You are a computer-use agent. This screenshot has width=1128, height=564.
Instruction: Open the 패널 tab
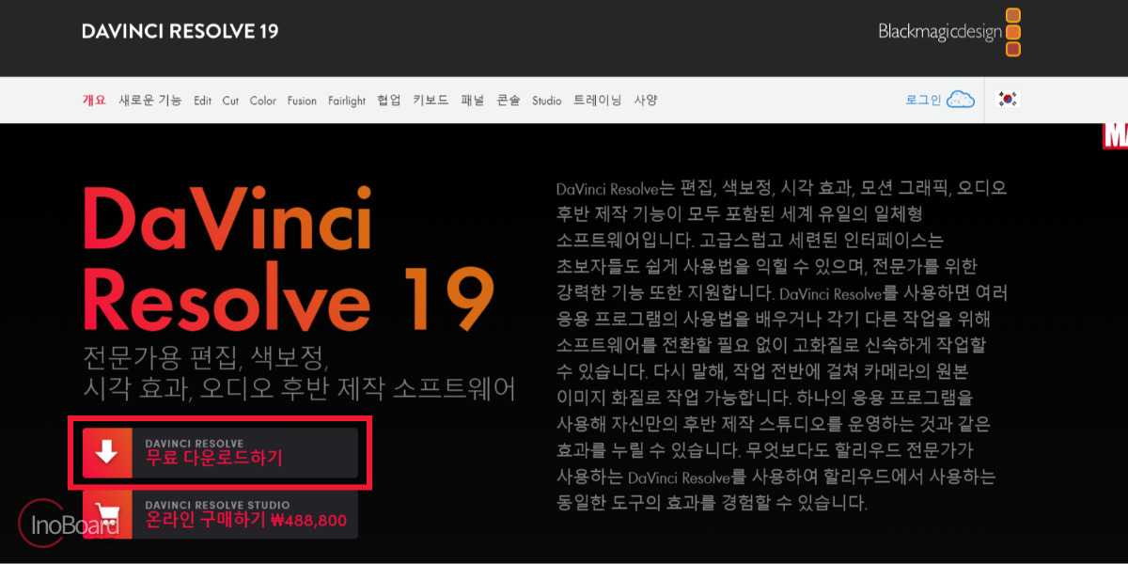473,101
